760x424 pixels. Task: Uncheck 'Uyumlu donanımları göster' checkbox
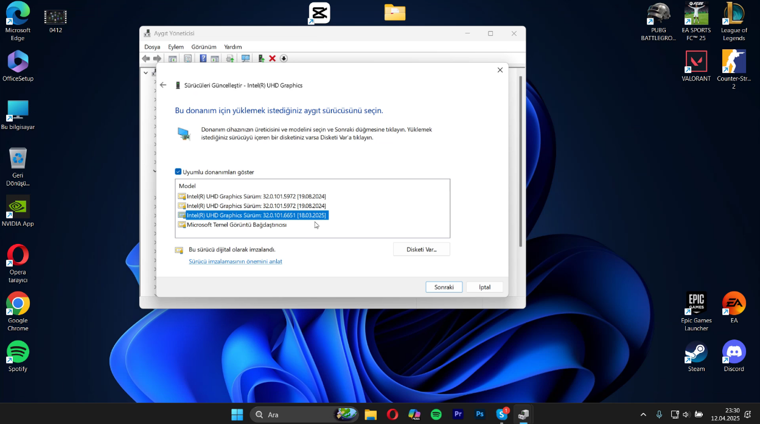click(178, 172)
